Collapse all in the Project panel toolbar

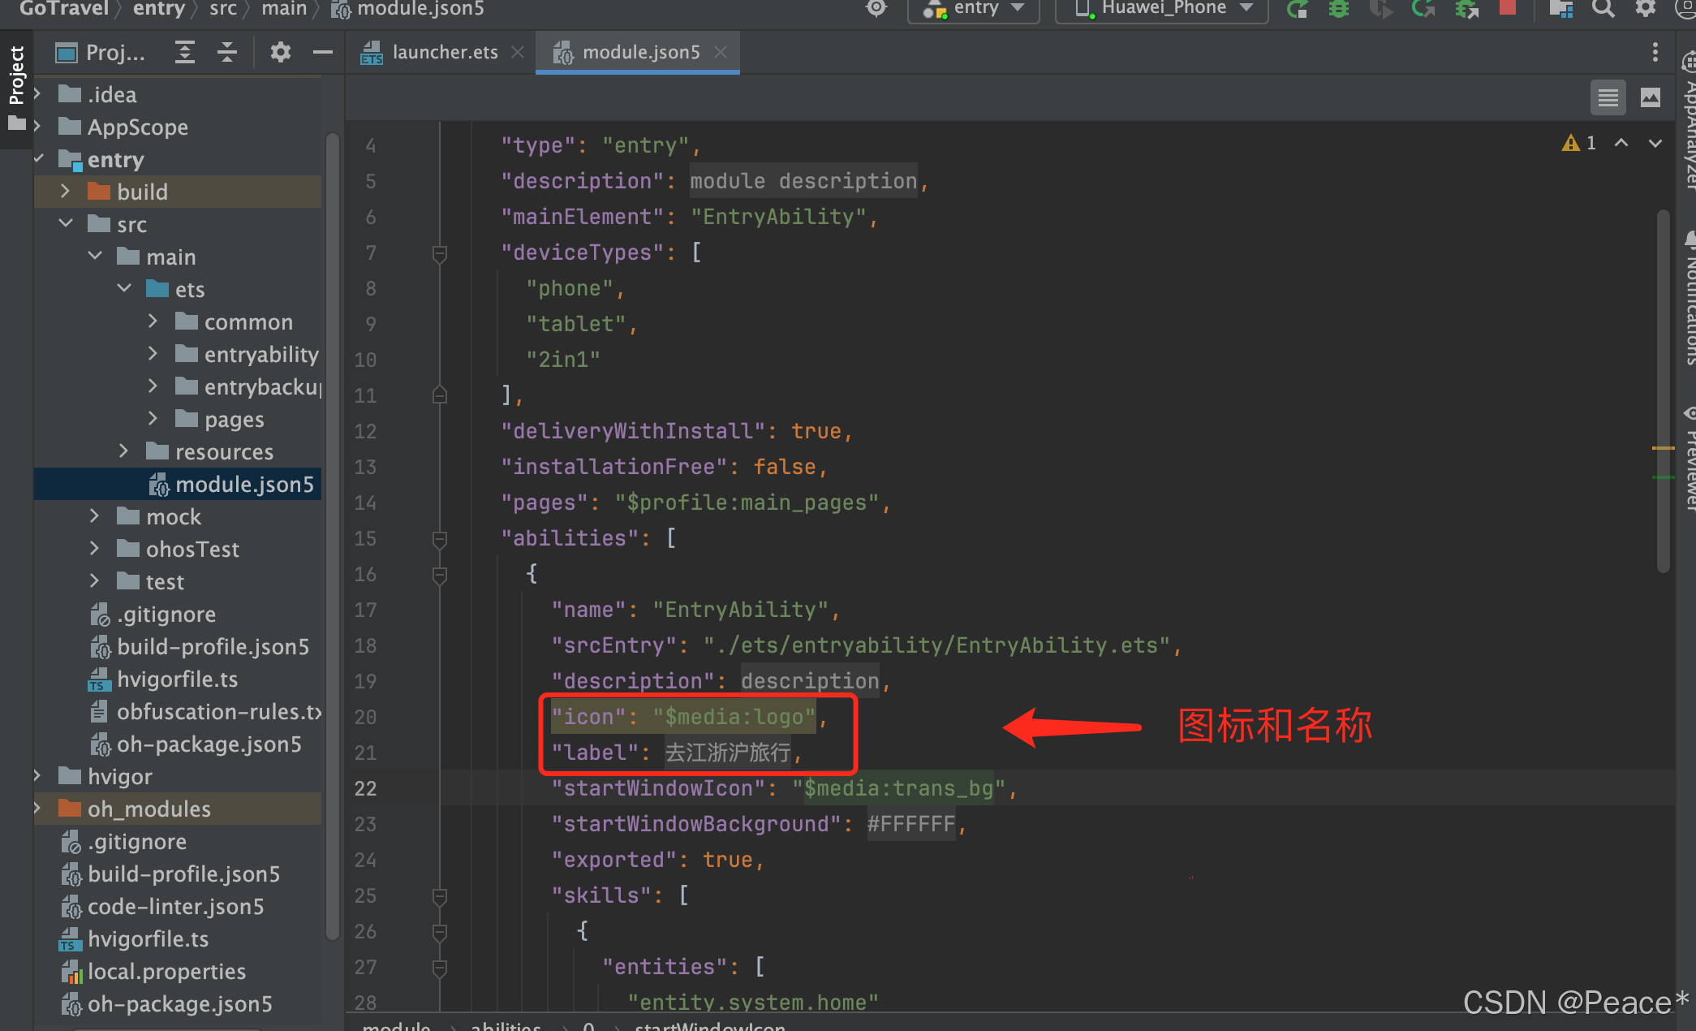[x=227, y=53]
